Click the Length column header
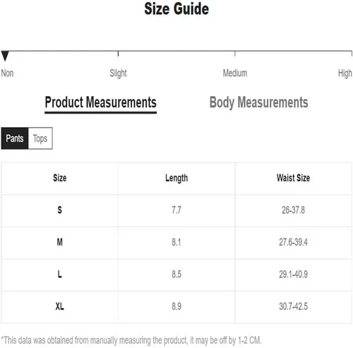Screen dimensions: 353x348 pyautogui.click(x=176, y=178)
